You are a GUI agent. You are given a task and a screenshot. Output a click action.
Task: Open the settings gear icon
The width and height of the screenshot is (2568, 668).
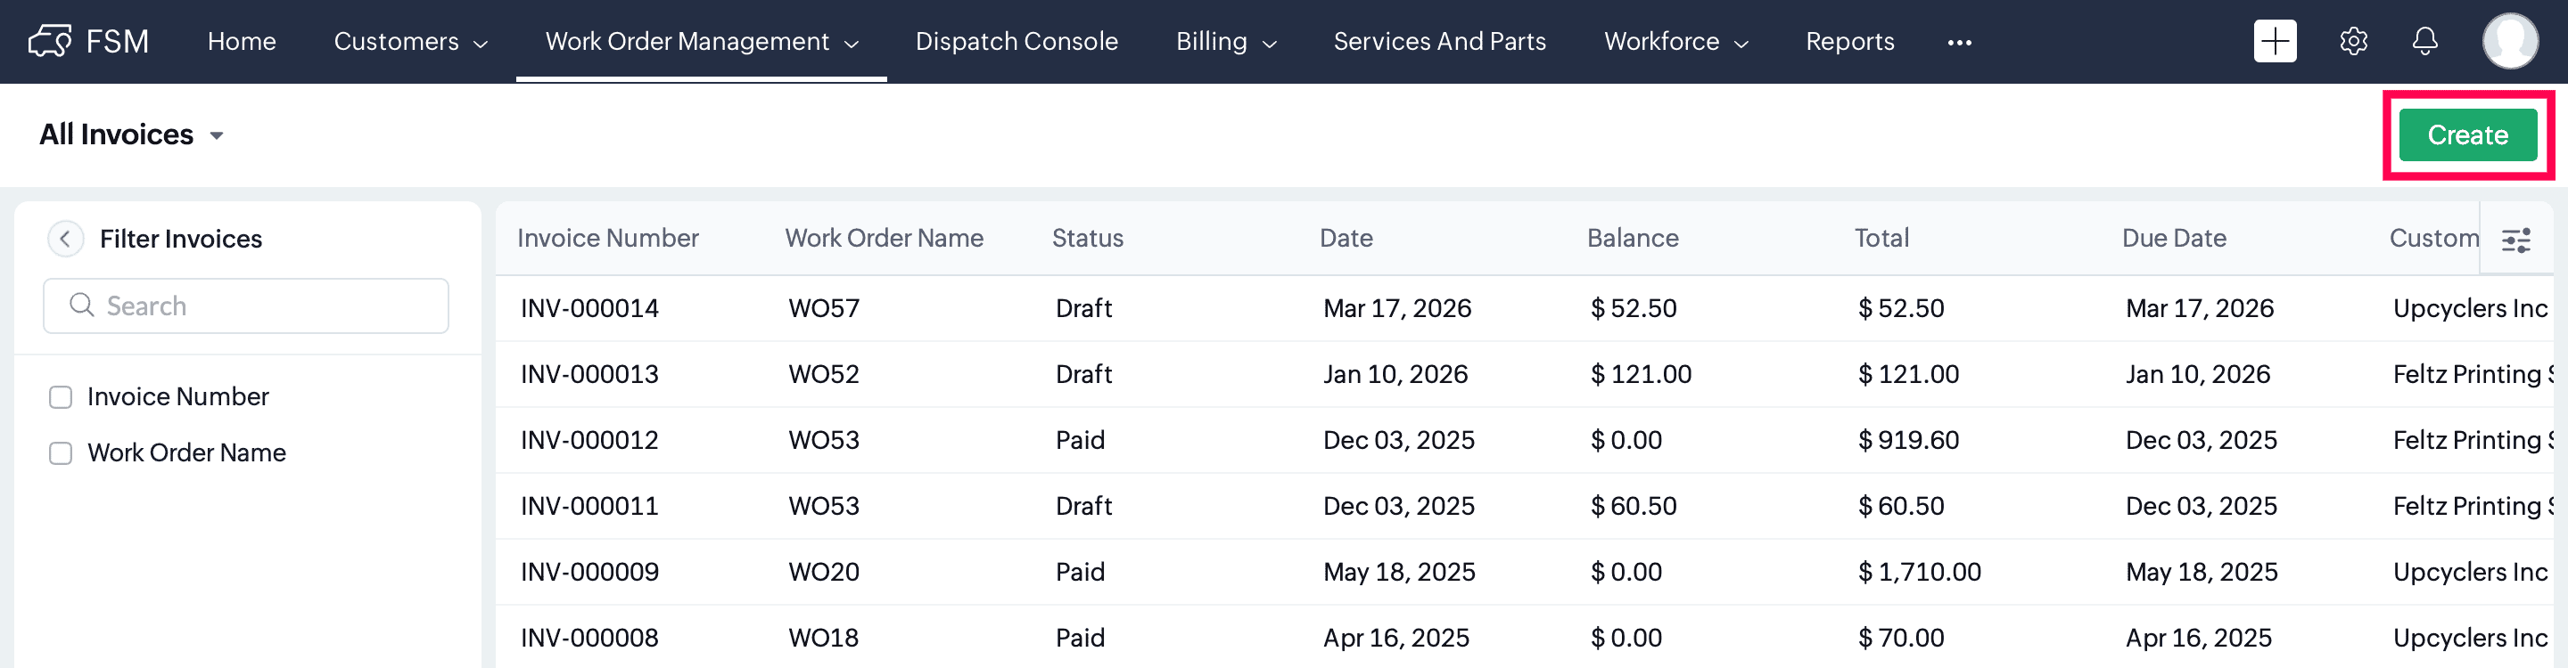(x=2353, y=41)
